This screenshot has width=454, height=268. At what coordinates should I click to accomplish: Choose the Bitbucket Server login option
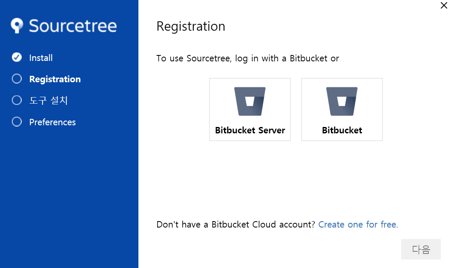click(250, 110)
